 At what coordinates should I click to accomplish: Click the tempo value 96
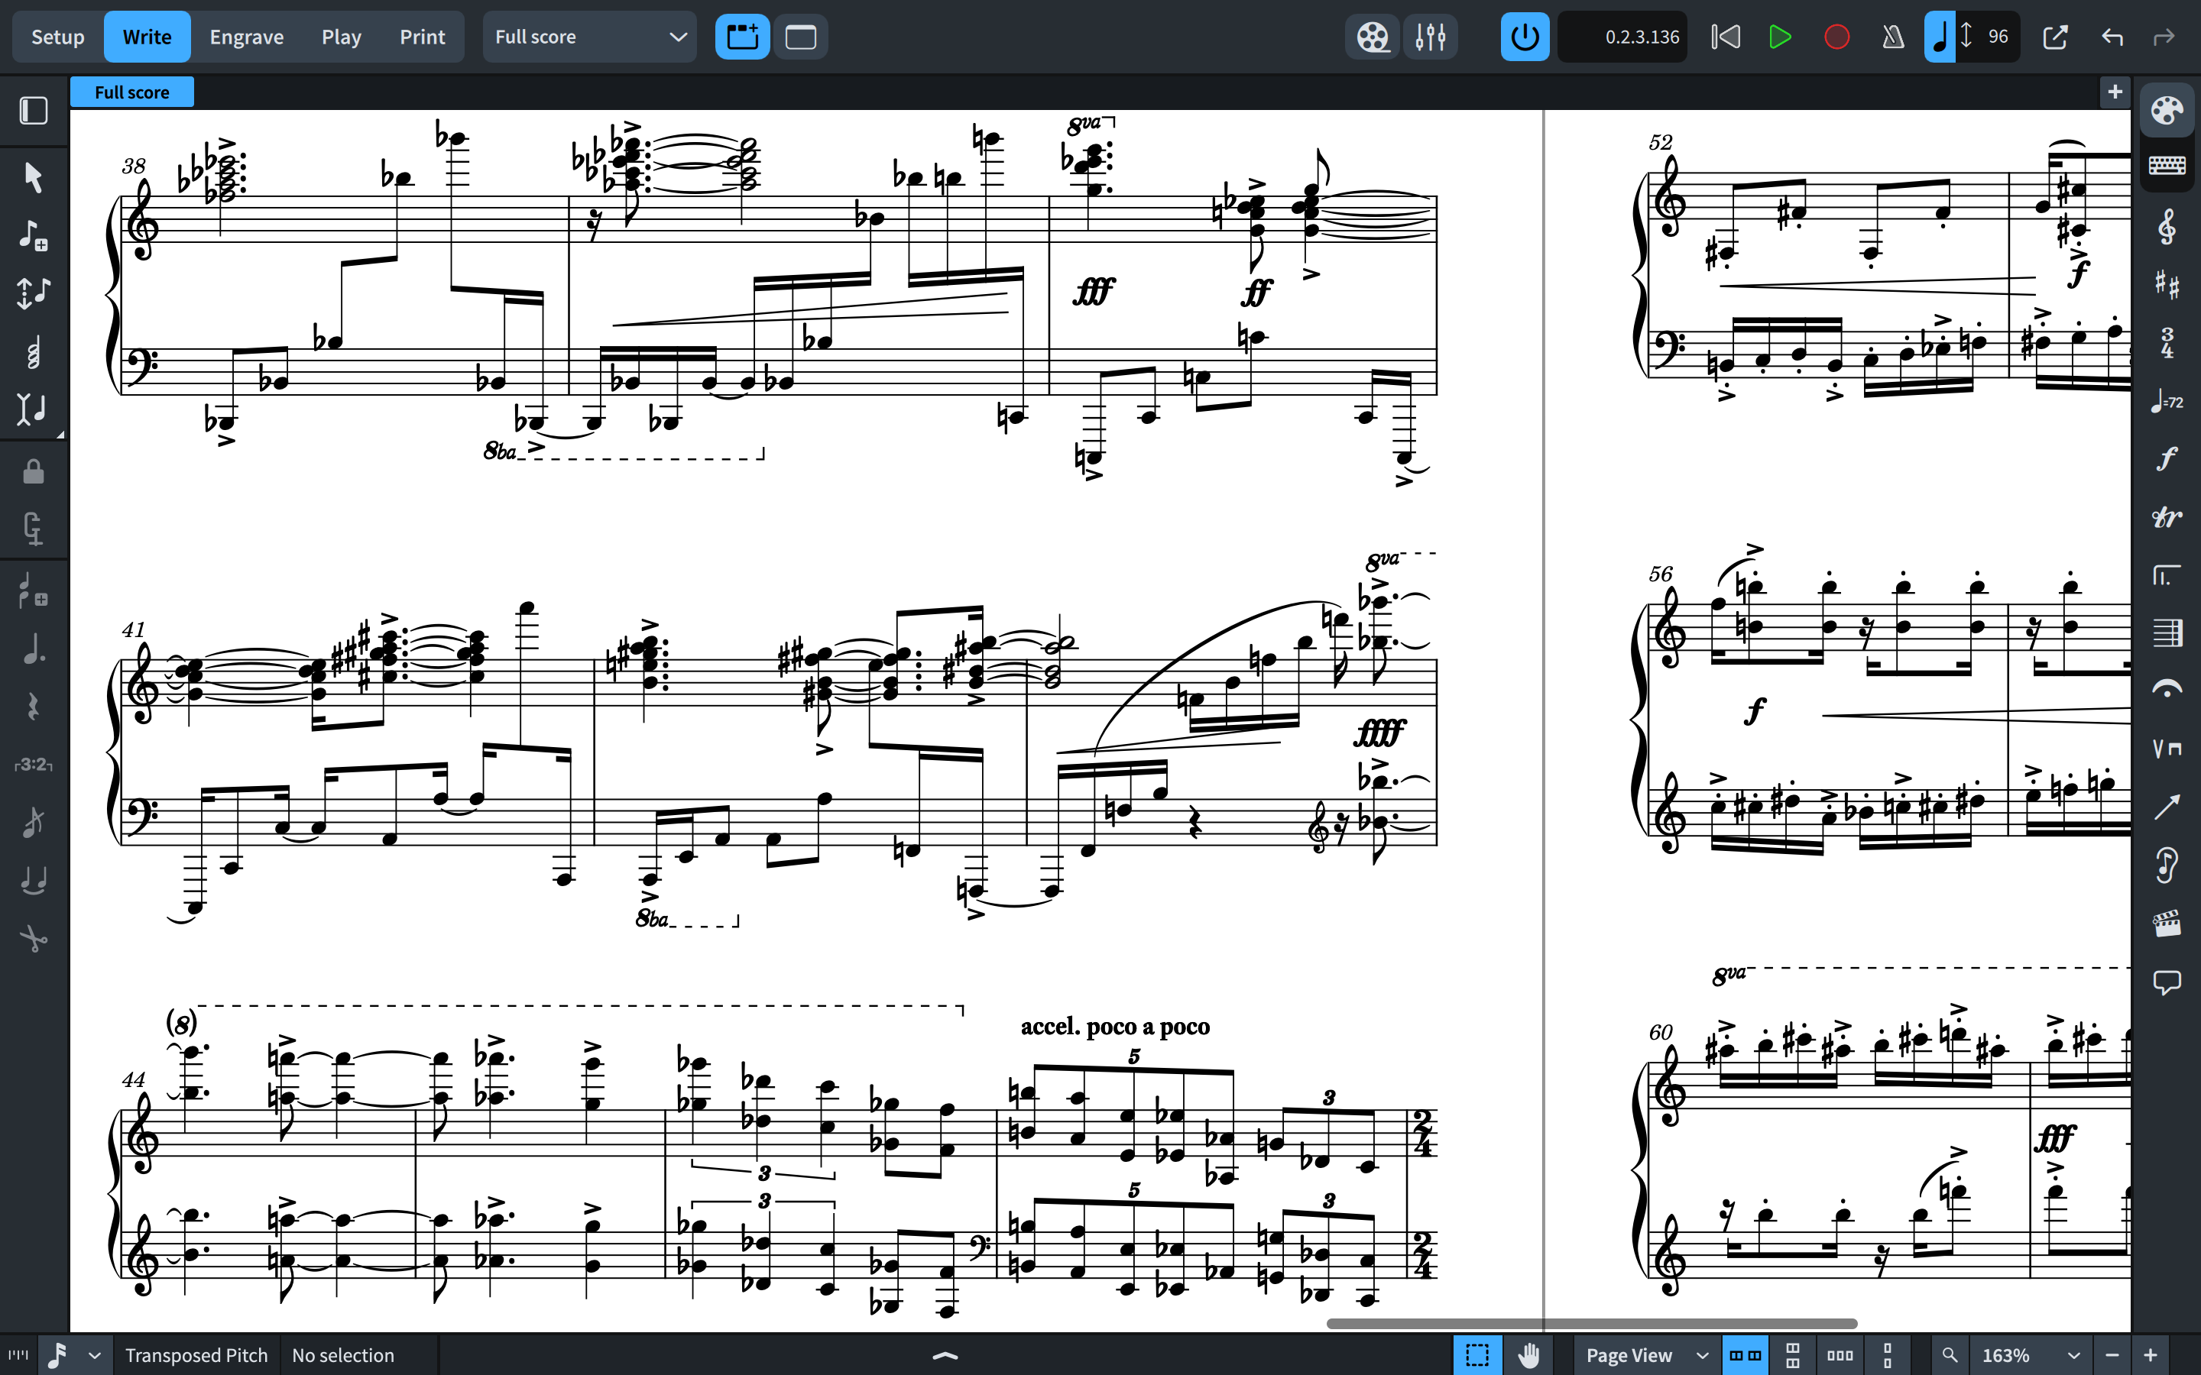(1997, 37)
